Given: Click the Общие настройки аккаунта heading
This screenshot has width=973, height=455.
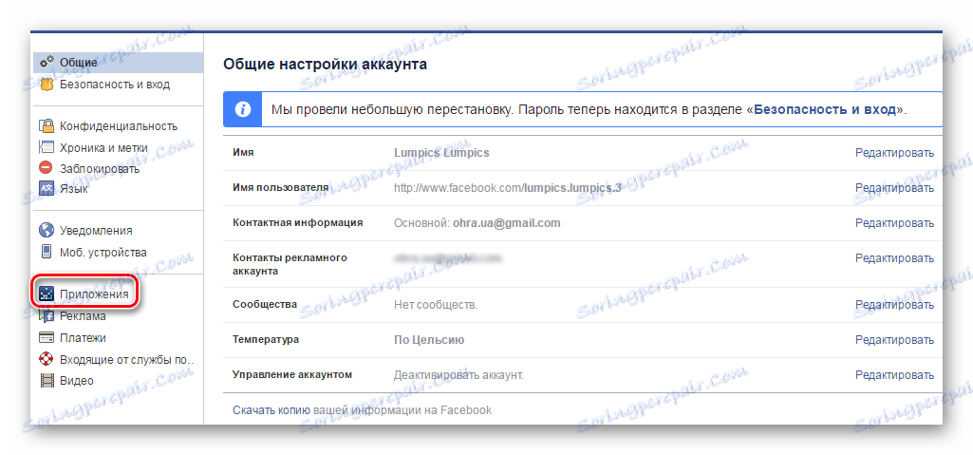Looking at the screenshot, I should click(x=325, y=64).
